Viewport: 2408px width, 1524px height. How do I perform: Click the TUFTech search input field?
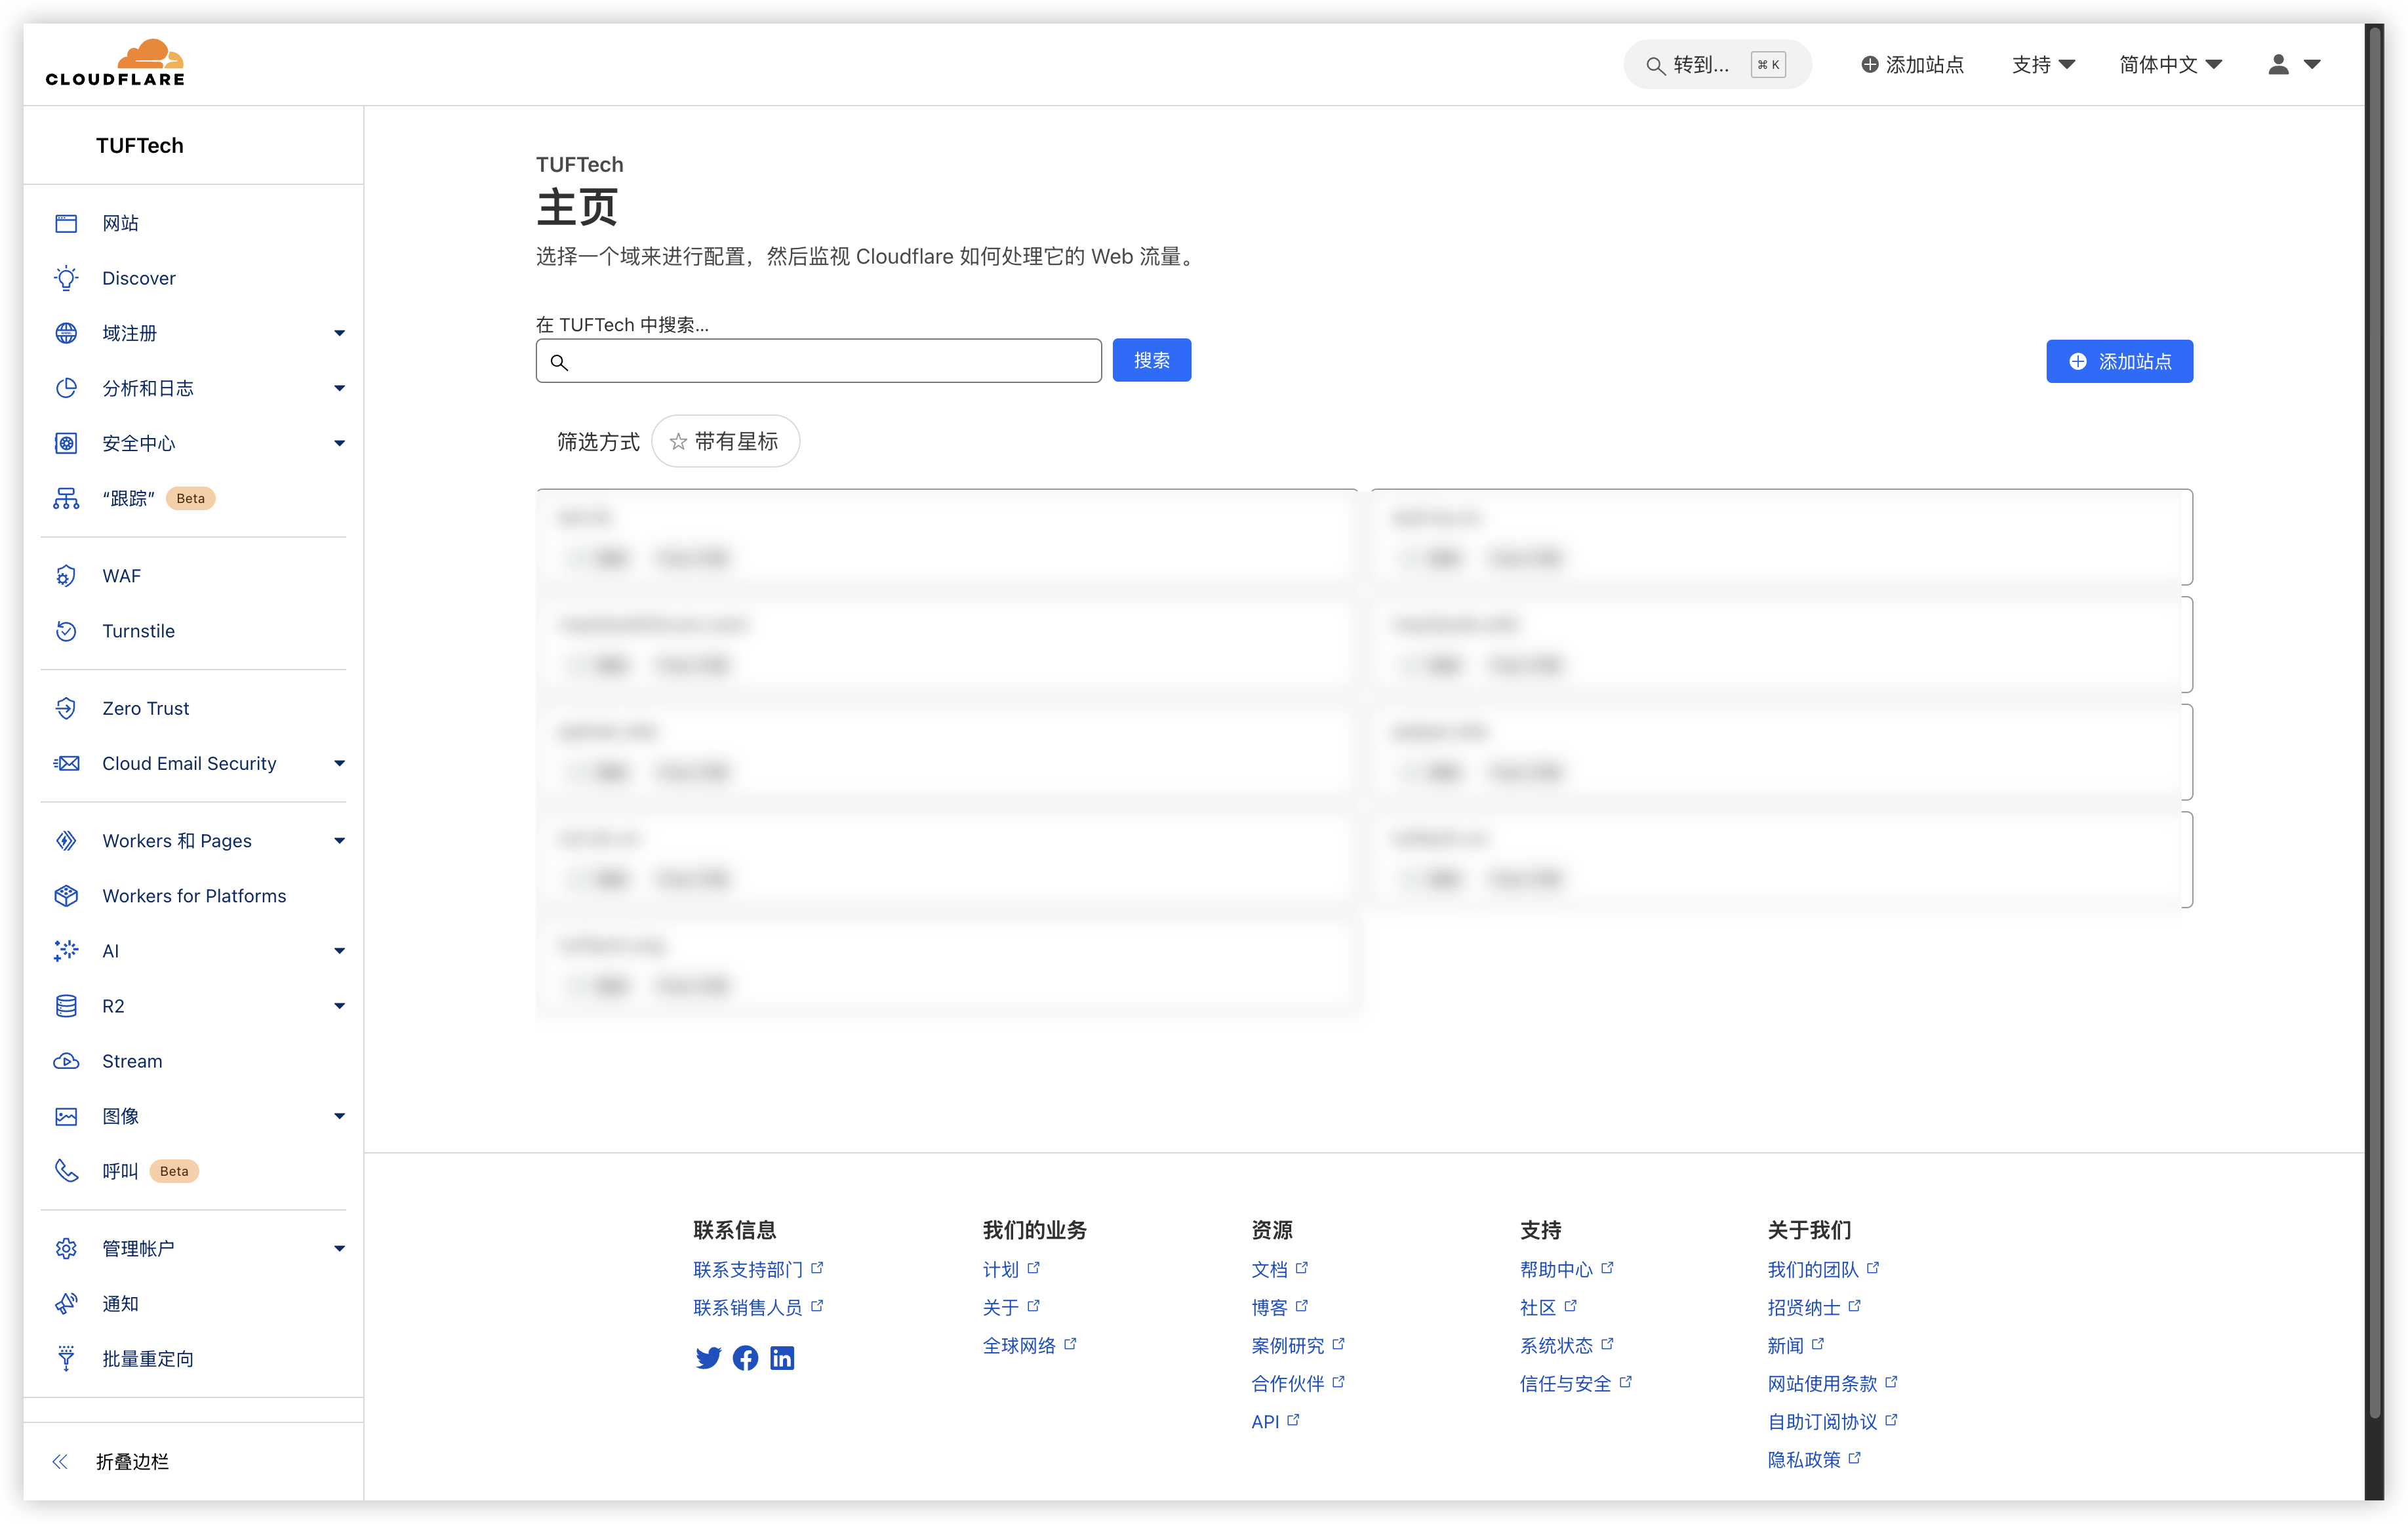click(x=830, y=361)
